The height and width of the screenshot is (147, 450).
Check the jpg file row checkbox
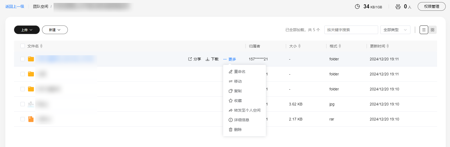pos(23,104)
